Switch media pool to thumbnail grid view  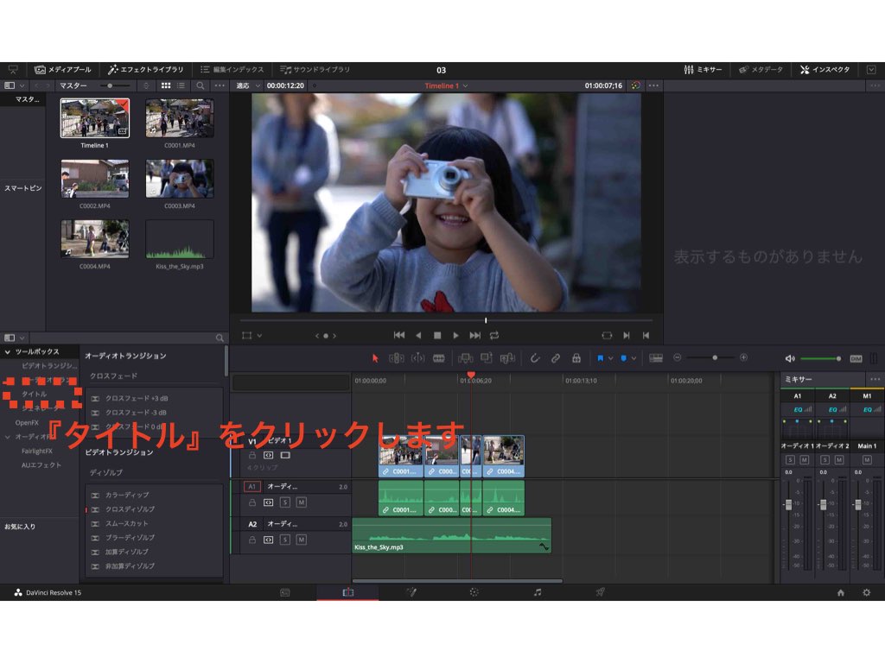click(166, 85)
